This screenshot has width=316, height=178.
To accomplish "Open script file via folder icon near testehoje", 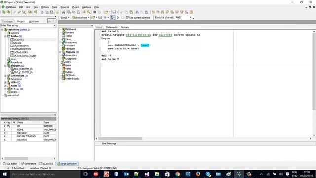I will coord(93,18).
